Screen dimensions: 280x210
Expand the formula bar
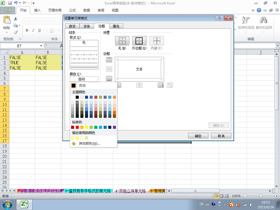278,46
